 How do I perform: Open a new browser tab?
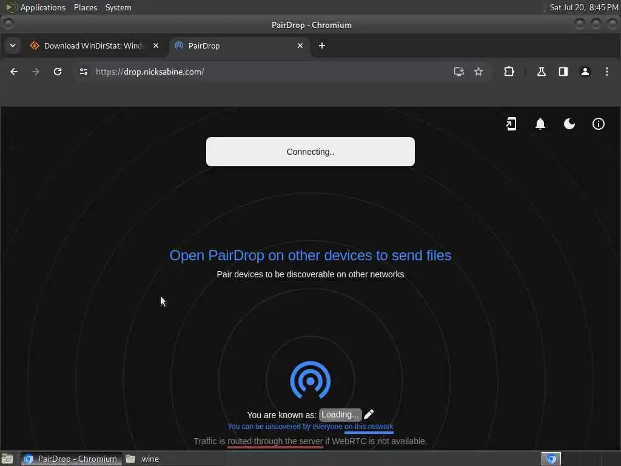point(322,46)
